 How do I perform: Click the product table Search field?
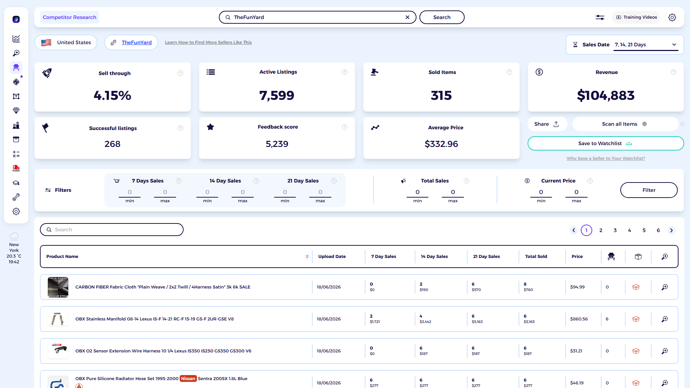click(x=112, y=230)
